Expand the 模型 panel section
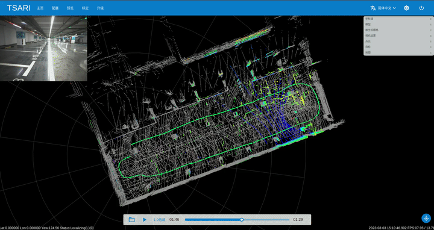 point(398,24)
